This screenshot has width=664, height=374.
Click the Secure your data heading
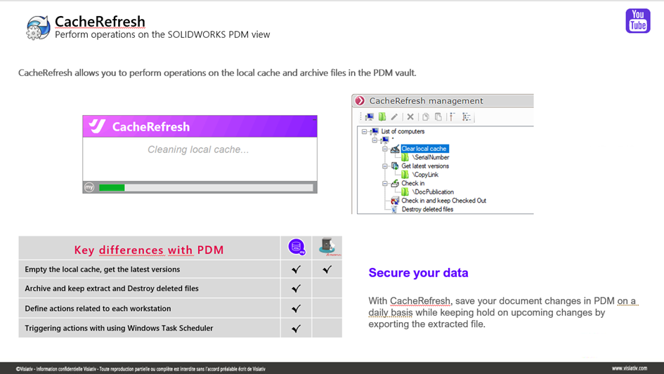418,273
